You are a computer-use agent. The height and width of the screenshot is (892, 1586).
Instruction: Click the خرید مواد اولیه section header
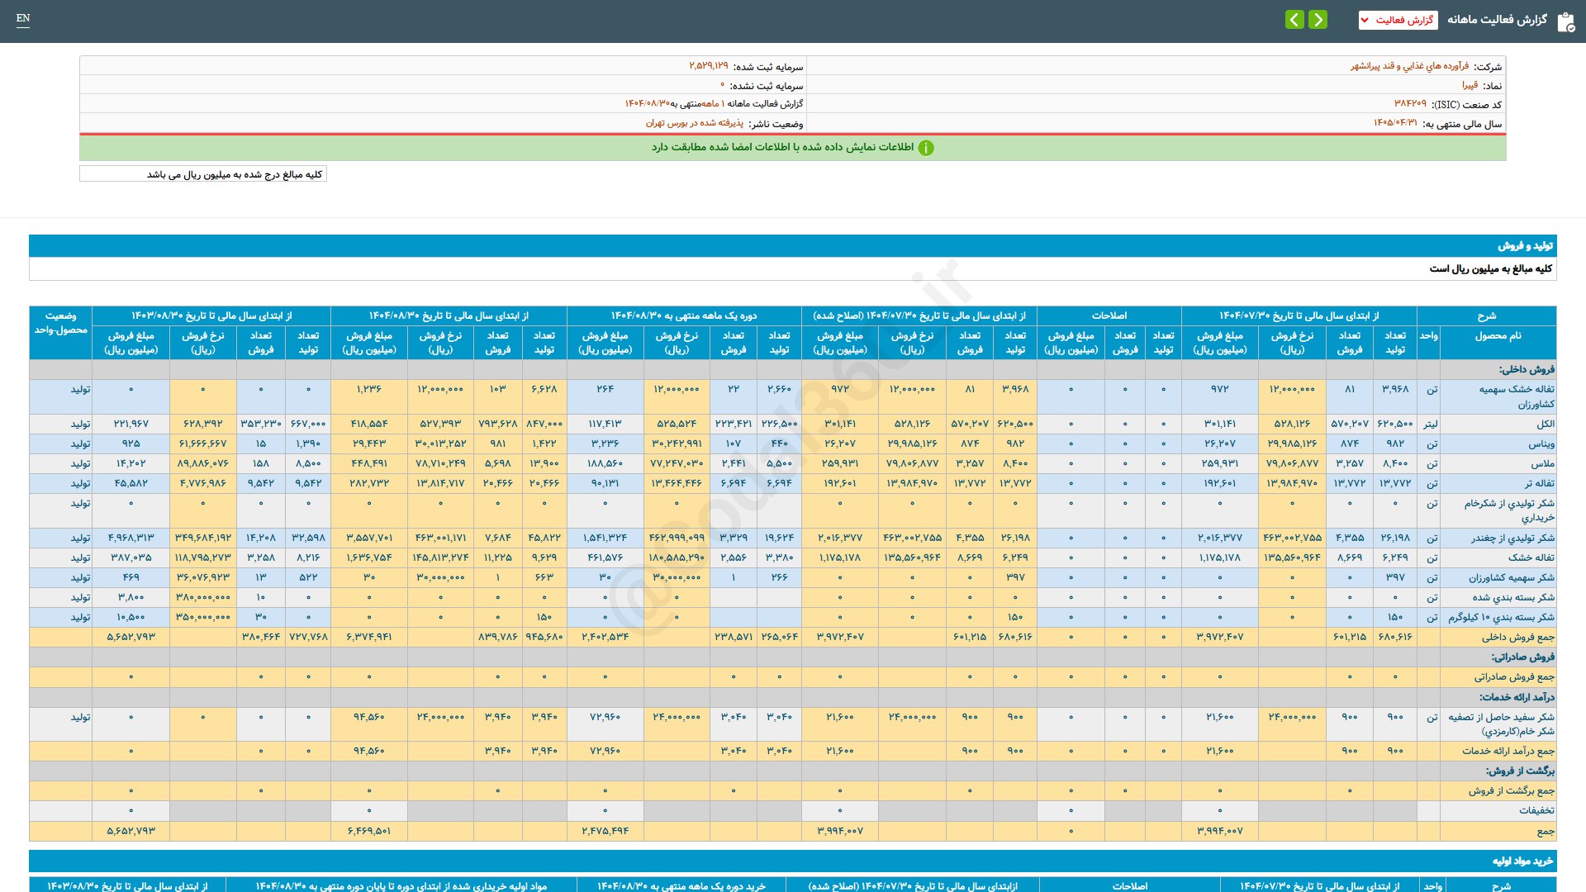1522,861
